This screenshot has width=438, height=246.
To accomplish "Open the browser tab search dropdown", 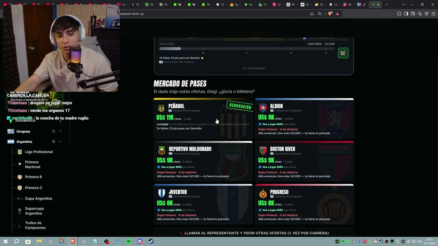I will click(403, 4).
